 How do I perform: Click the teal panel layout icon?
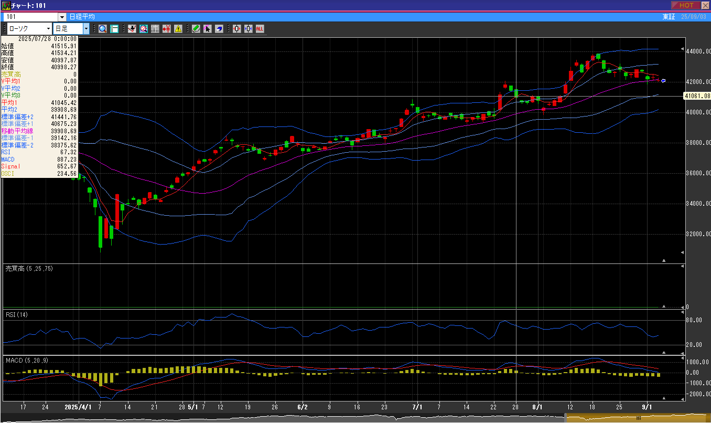[x=114, y=29]
